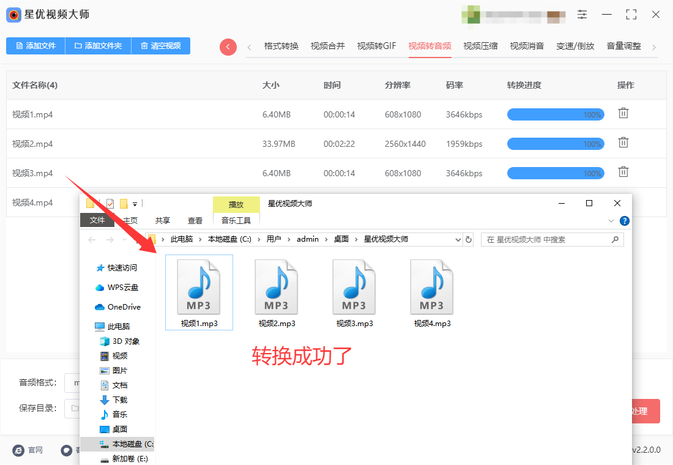Open the Explorer 共享 ribbon tab
Screen dimensions: 673x465
point(163,221)
